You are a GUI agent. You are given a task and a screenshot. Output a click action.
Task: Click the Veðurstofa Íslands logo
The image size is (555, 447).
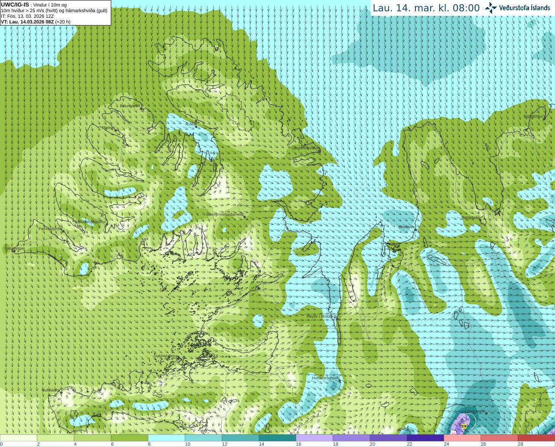coord(517,8)
